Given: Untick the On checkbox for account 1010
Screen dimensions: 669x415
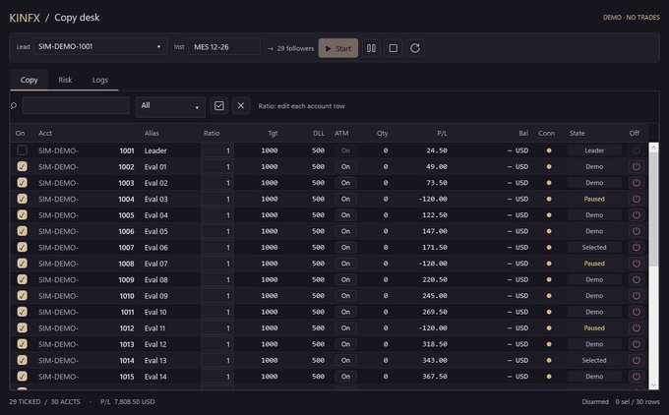Looking at the screenshot, I should (x=23, y=296).
